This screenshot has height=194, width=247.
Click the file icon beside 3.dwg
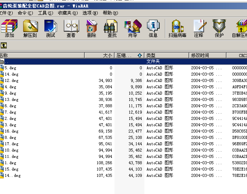[2, 125]
